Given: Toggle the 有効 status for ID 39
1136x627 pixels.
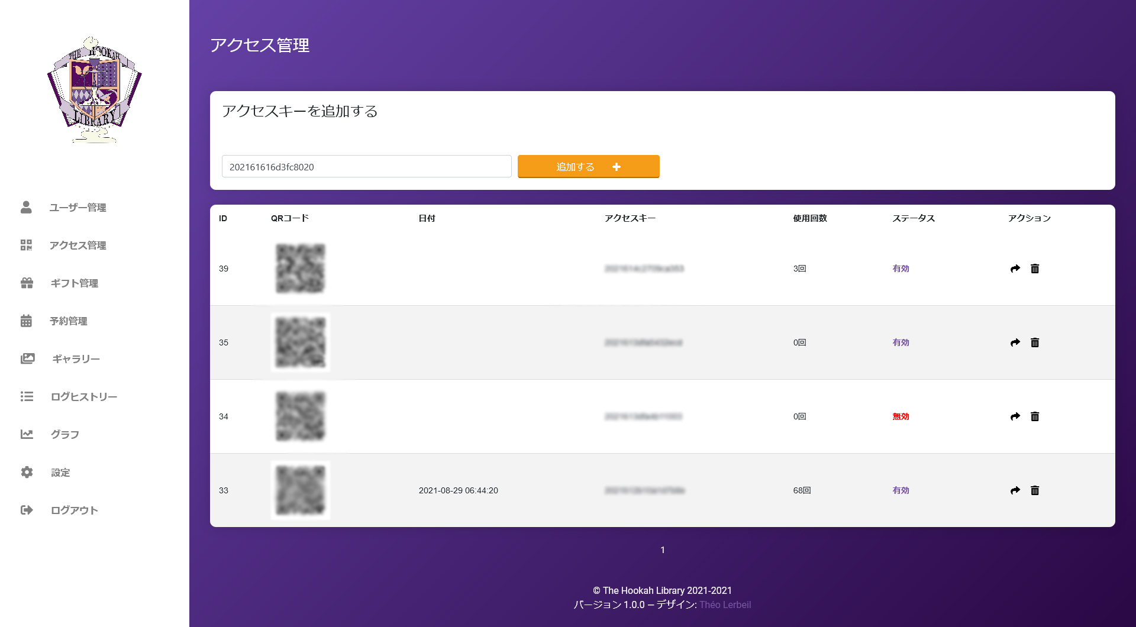Looking at the screenshot, I should pyautogui.click(x=901, y=269).
